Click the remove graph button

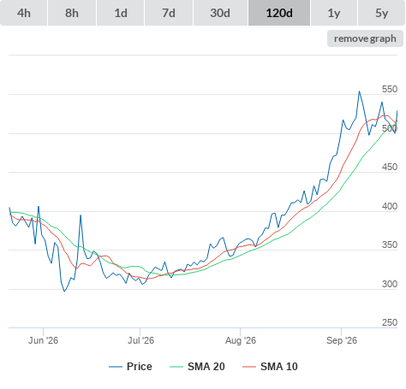pyautogui.click(x=365, y=38)
